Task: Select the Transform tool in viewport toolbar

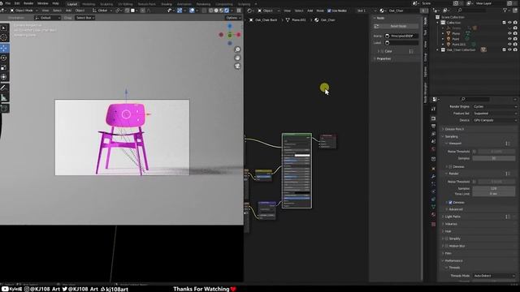Action: point(3,77)
